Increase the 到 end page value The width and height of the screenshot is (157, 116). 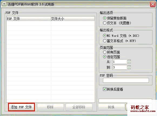[x=129, y=66]
